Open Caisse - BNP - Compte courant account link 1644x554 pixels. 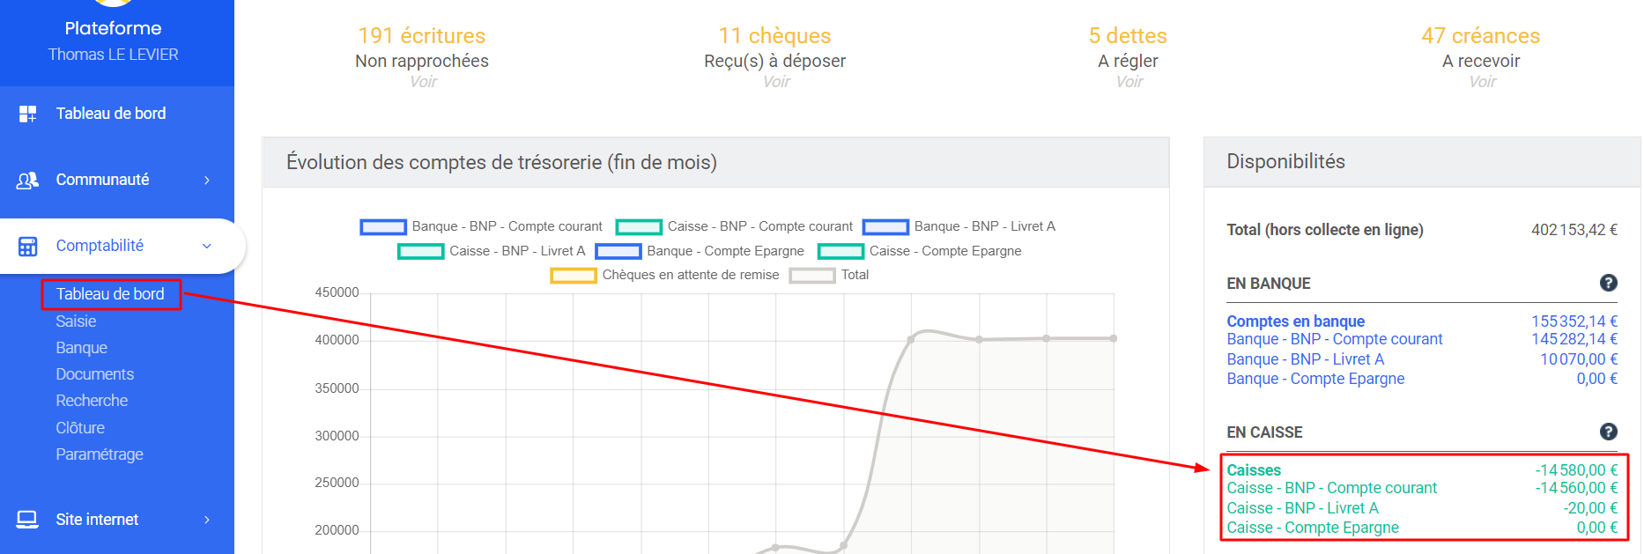pyautogui.click(x=1331, y=488)
